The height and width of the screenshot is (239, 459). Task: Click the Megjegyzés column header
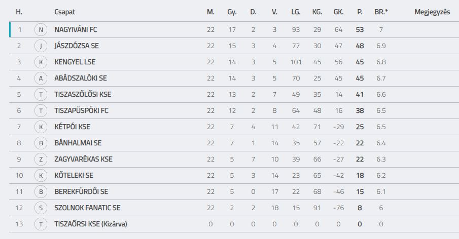[432, 12]
